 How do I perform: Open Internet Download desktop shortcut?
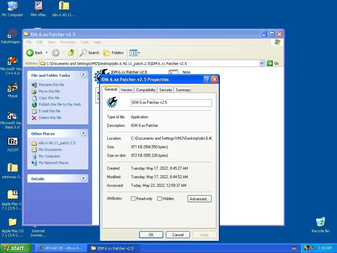[38, 233]
